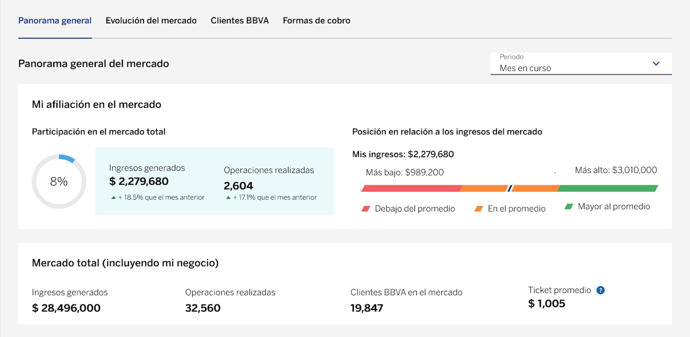Click market total income $28,496,000
690x337 pixels.
click(x=66, y=308)
